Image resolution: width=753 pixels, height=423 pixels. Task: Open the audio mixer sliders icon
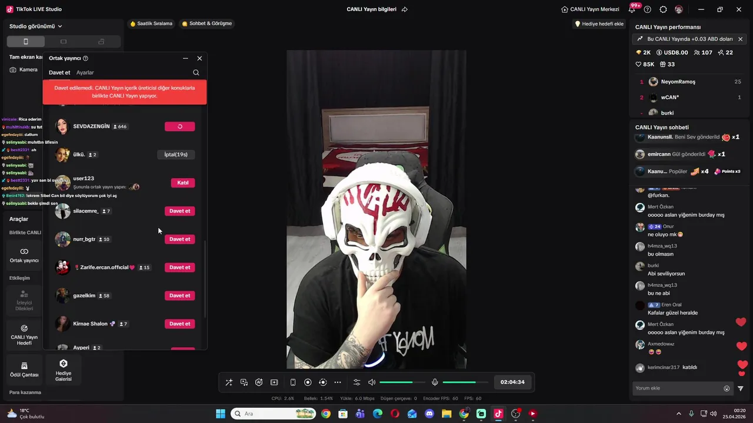coord(356,382)
